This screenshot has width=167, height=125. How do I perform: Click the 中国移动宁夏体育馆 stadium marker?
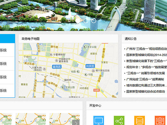tap(57, 60)
